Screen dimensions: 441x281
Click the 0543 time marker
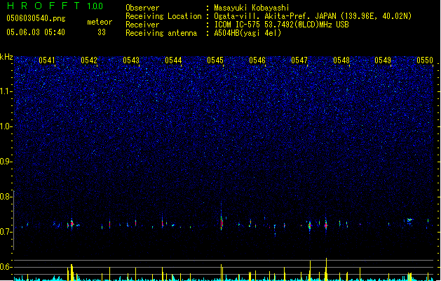(131, 60)
